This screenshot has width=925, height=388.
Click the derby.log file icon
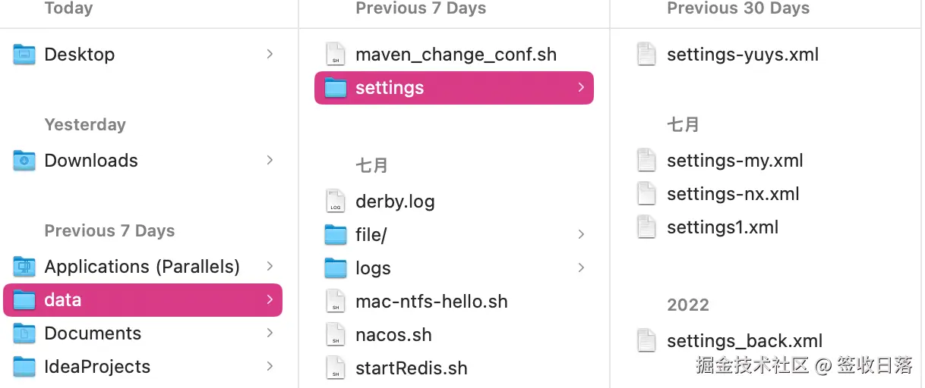pos(335,202)
